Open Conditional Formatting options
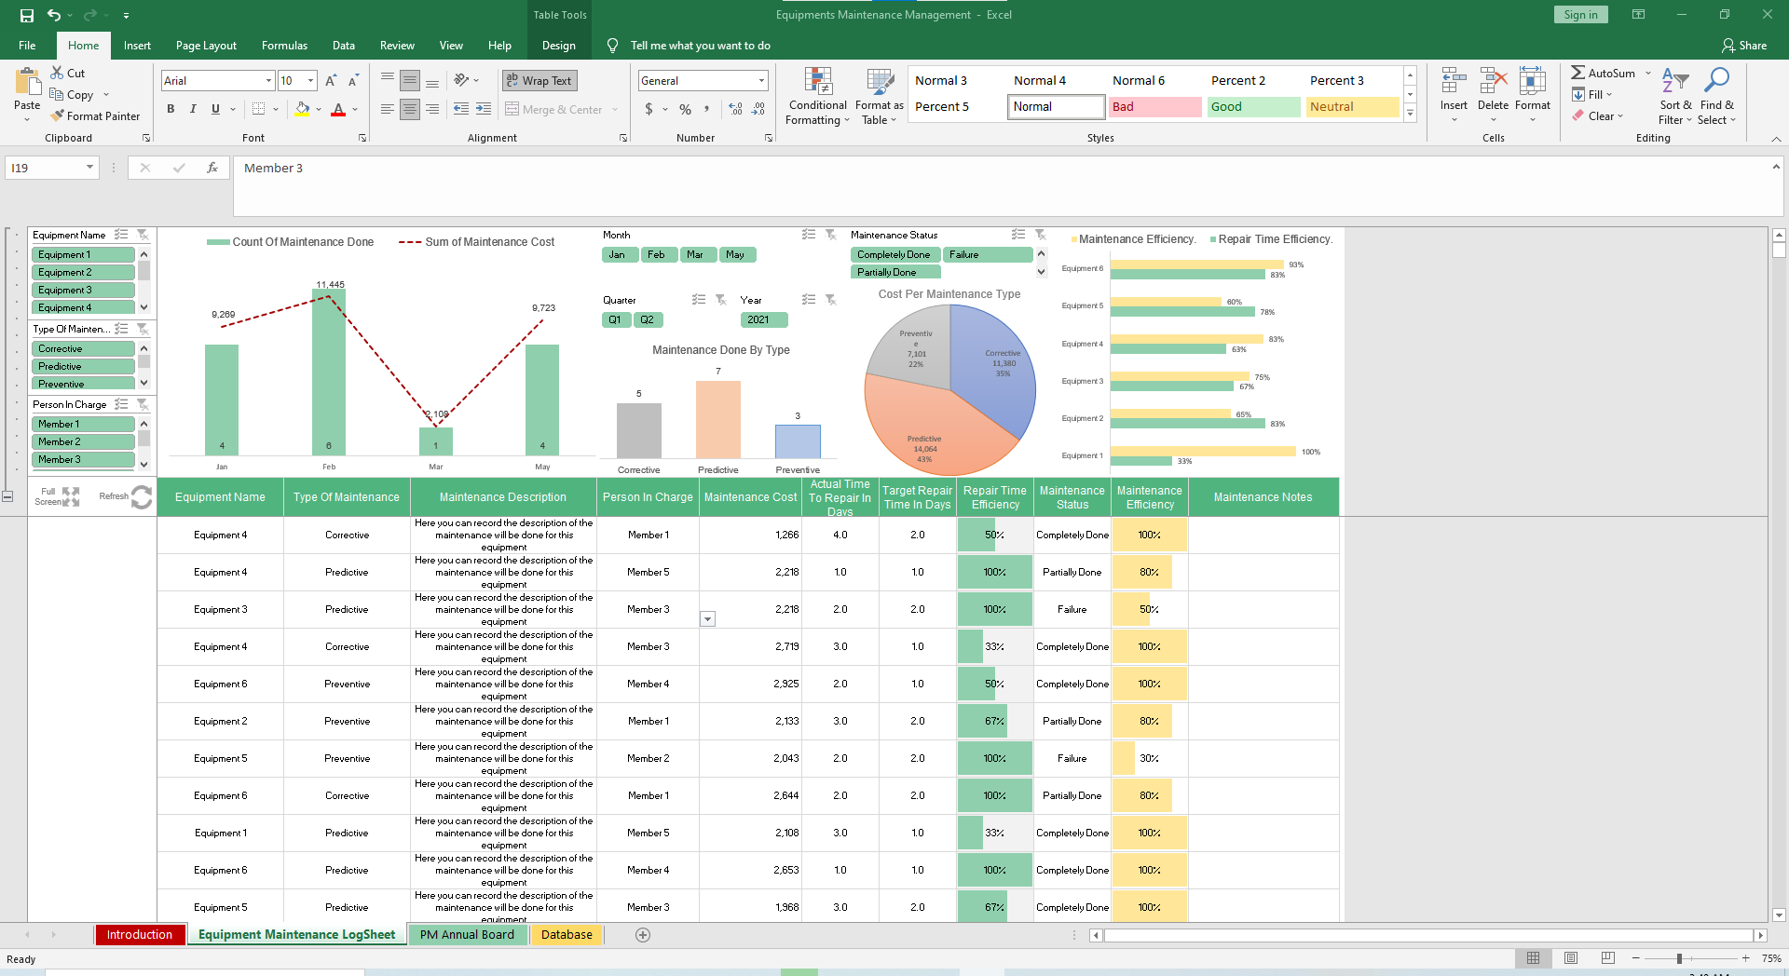The image size is (1789, 976). click(x=817, y=97)
